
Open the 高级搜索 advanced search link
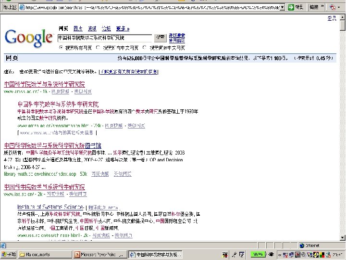click(177, 35)
